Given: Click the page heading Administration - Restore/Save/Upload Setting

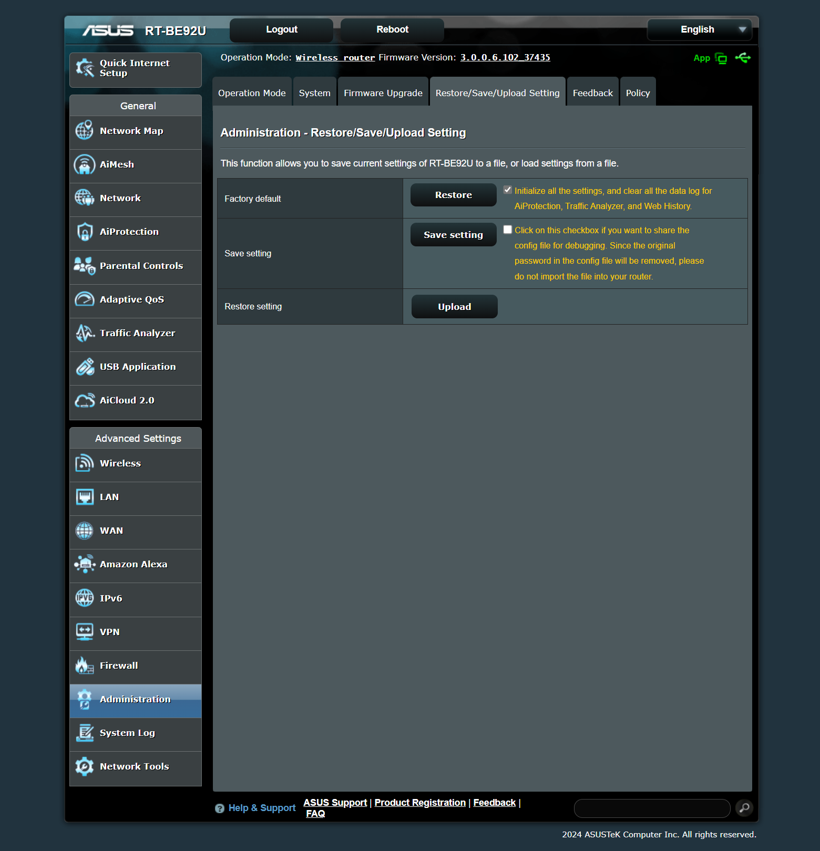Looking at the screenshot, I should pyautogui.click(x=343, y=133).
